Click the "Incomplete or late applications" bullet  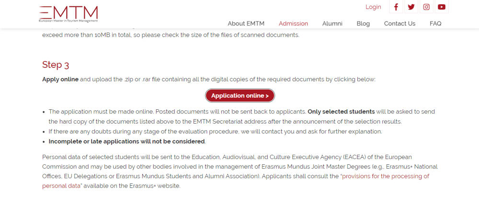126,141
